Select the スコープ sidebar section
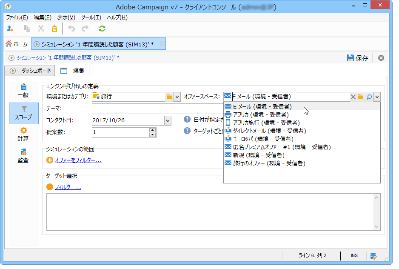Screen dimensions: 399x269 pos(24,113)
